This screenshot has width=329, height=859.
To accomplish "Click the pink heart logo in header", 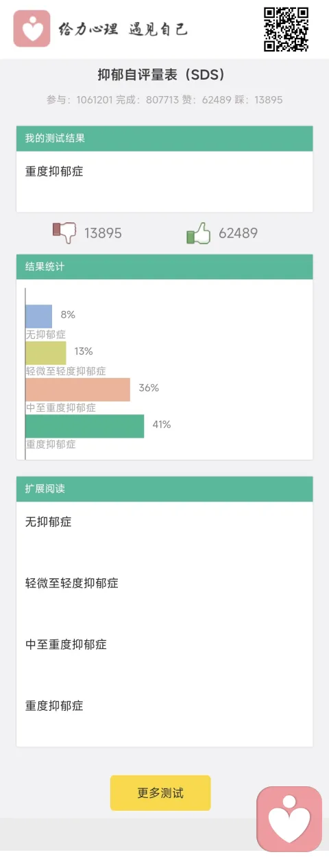I will (x=32, y=29).
